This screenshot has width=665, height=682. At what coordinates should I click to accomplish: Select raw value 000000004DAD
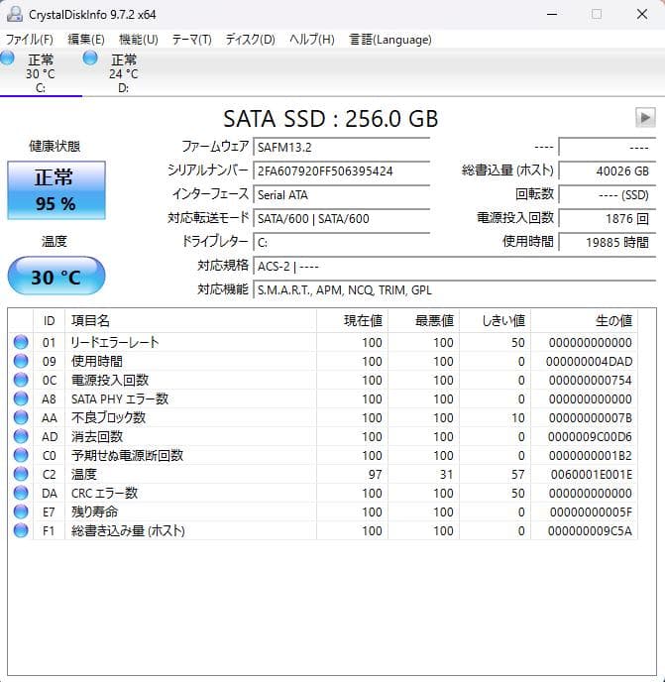coord(589,362)
